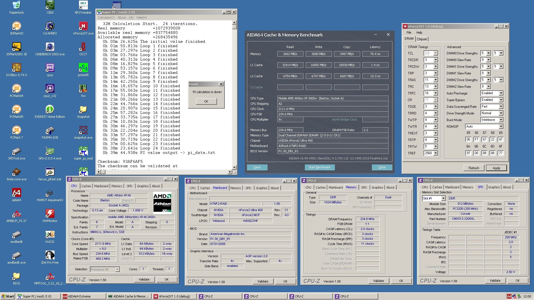Image resolution: width=534 pixels, height=300 pixels.
Task: Click the ROMSIP 65 hex value field
Action: point(468,139)
